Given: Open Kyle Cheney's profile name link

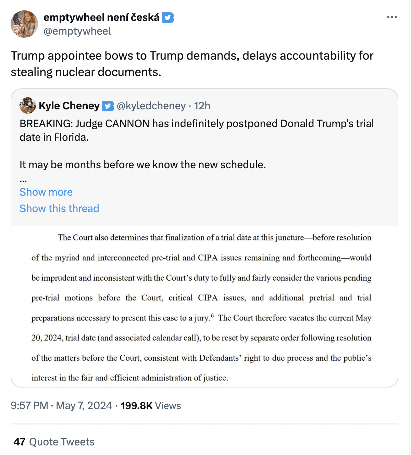Looking at the screenshot, I should [x=69, y=106].
